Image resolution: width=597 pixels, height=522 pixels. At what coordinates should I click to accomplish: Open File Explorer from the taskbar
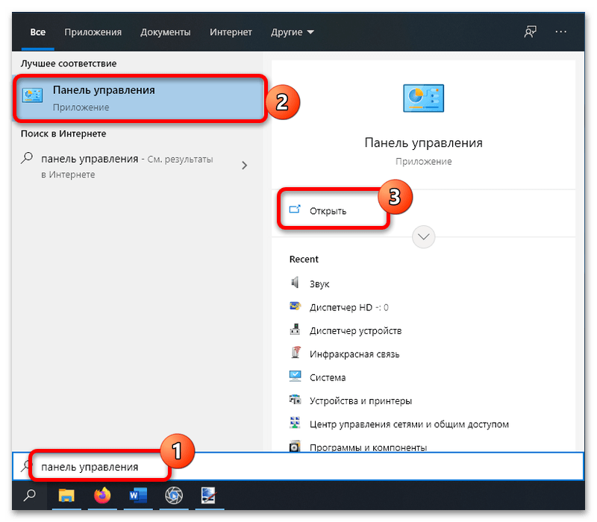[x=66, y=496]
